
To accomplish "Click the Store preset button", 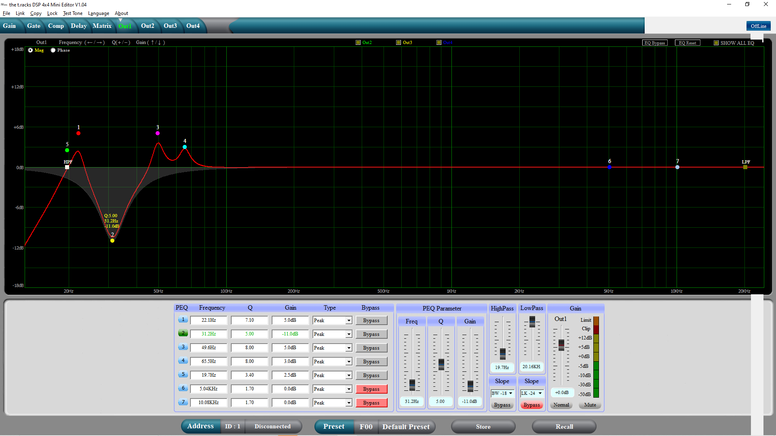I will (x=483, y=427).
